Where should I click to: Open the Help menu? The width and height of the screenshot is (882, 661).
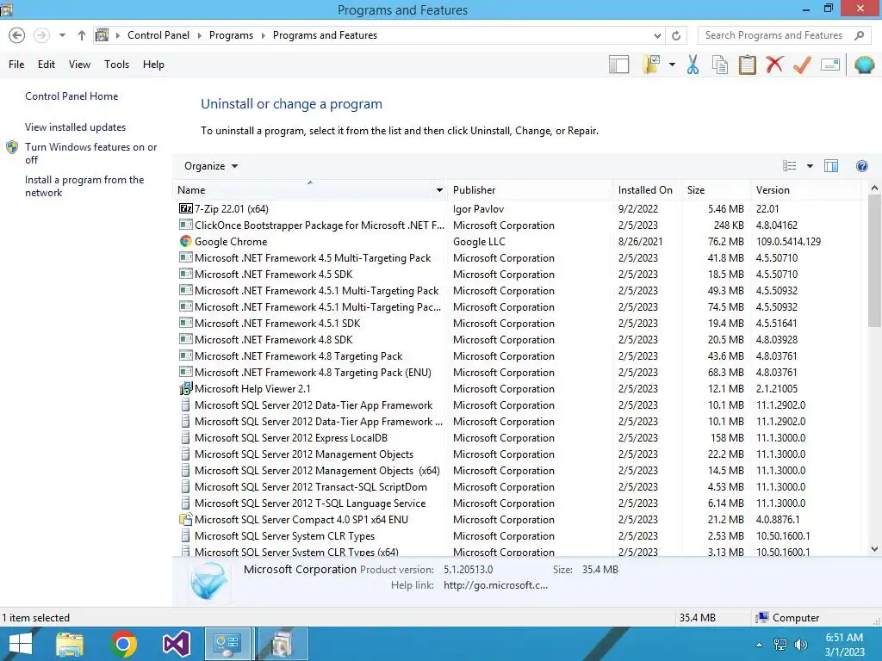pos(153,65)
